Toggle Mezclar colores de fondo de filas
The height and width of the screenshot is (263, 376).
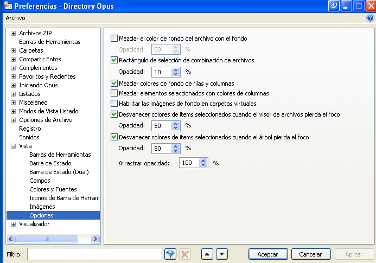114,84
